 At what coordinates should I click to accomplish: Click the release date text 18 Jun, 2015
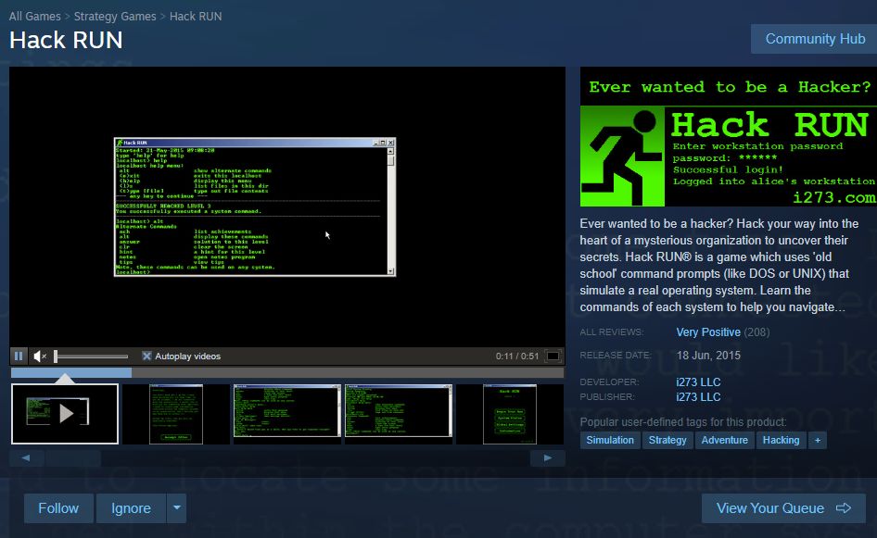708,356
